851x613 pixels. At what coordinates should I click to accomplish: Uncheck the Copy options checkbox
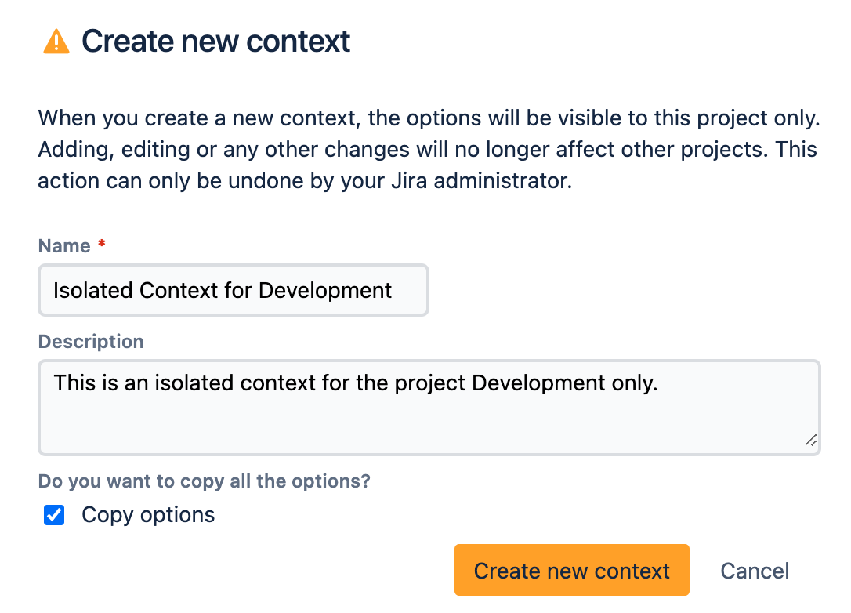coord(54,515)
